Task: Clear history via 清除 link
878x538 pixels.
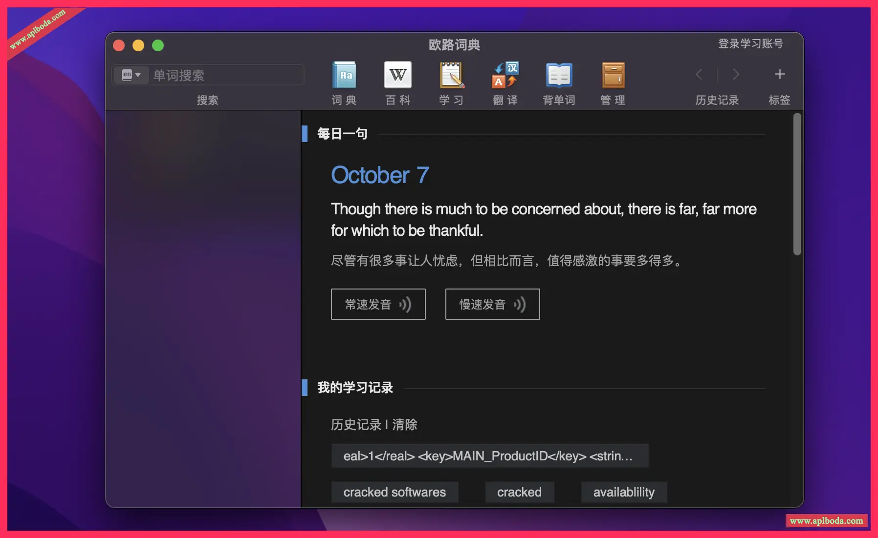Action: click(404, 425)
